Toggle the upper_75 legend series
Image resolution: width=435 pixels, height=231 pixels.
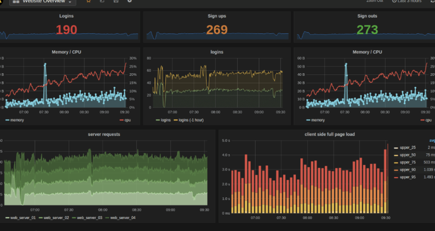[x=408, y=162]
